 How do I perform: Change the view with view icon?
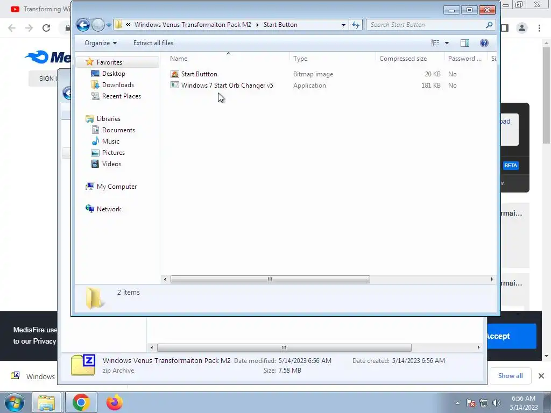[x=435, y=43]
